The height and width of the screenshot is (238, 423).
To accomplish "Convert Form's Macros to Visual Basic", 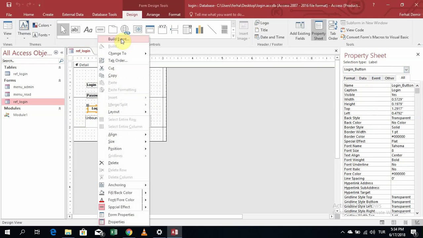I will coord(374,37).
